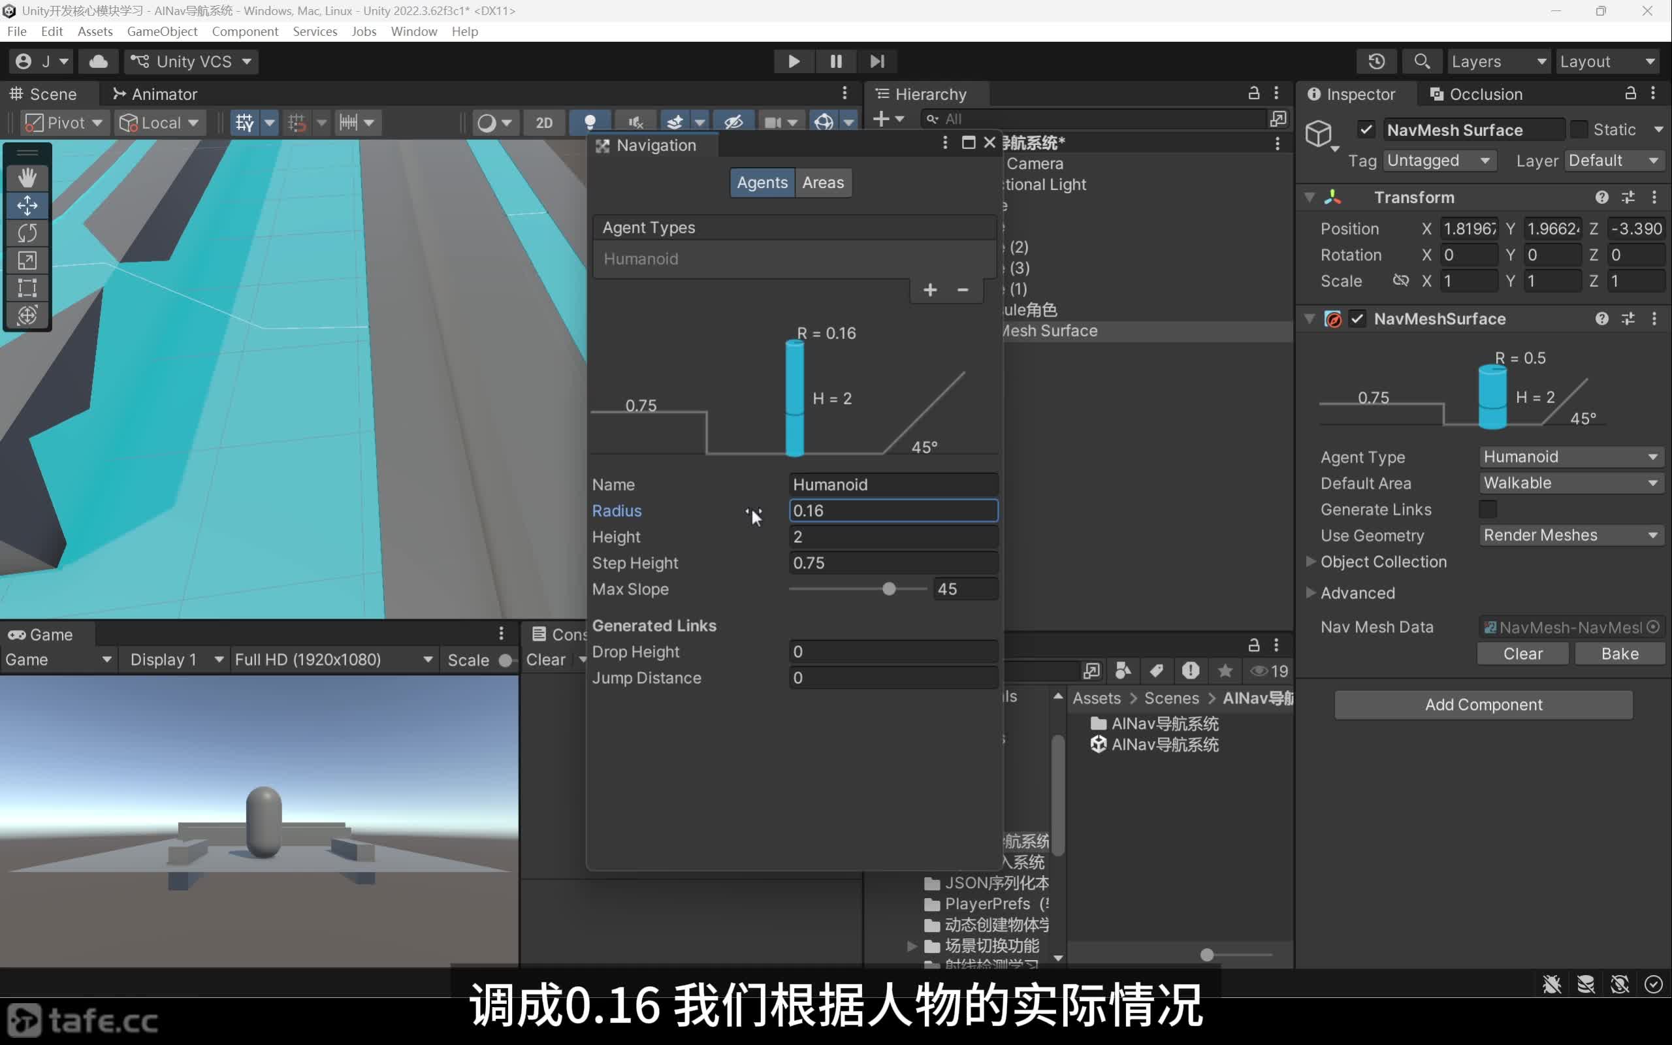Click the Drop Height input field
The image size is (1672, 1045).
coord(893,652)
